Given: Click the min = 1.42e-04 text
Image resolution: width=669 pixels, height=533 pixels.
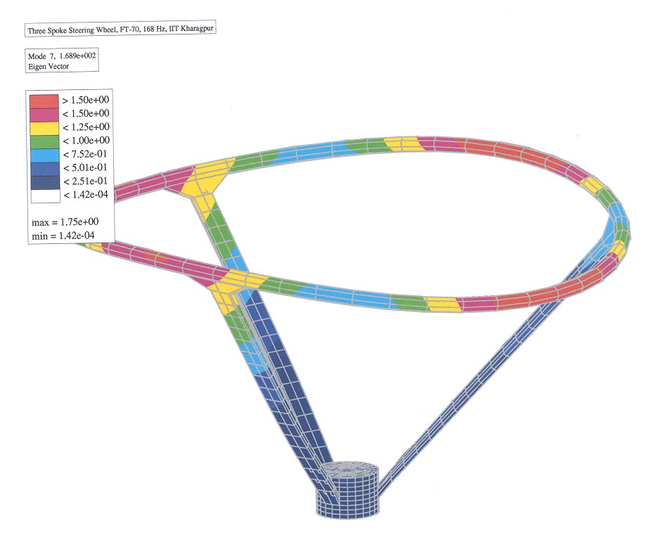Looking at the screenshot, I should click(x=63, y=236).
